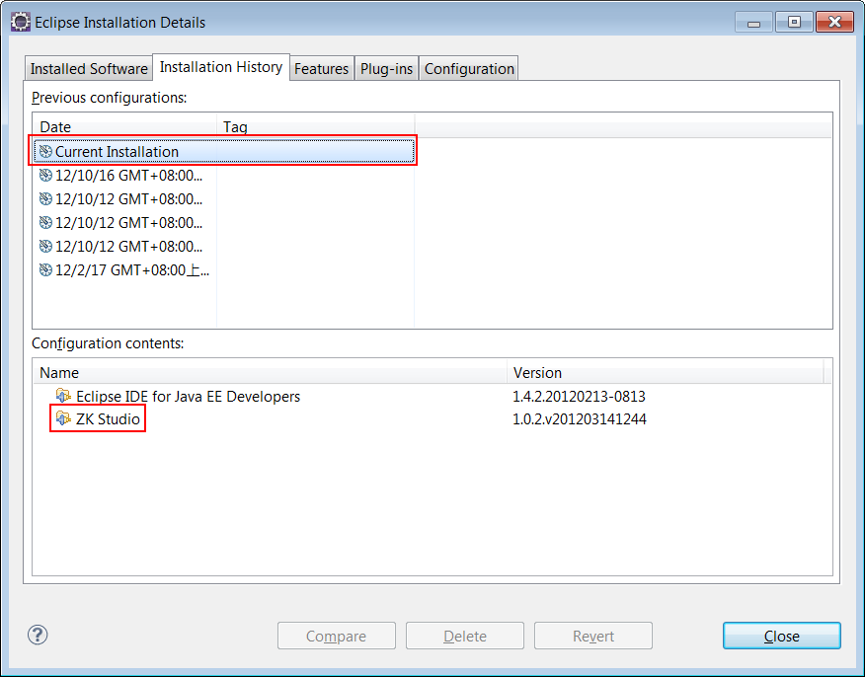Click the Tag column header

coord(316,126)
